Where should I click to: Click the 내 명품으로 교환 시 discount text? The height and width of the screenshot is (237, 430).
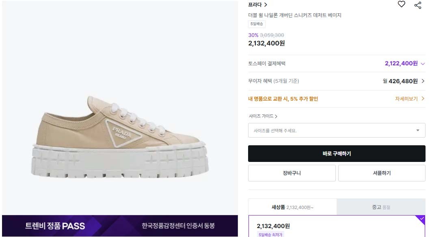pos(283,99)
